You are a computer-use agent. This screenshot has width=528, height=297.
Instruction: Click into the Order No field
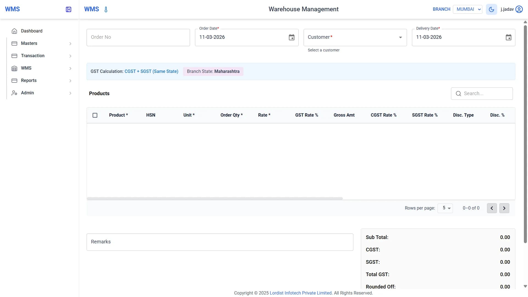tap(138, 37)
